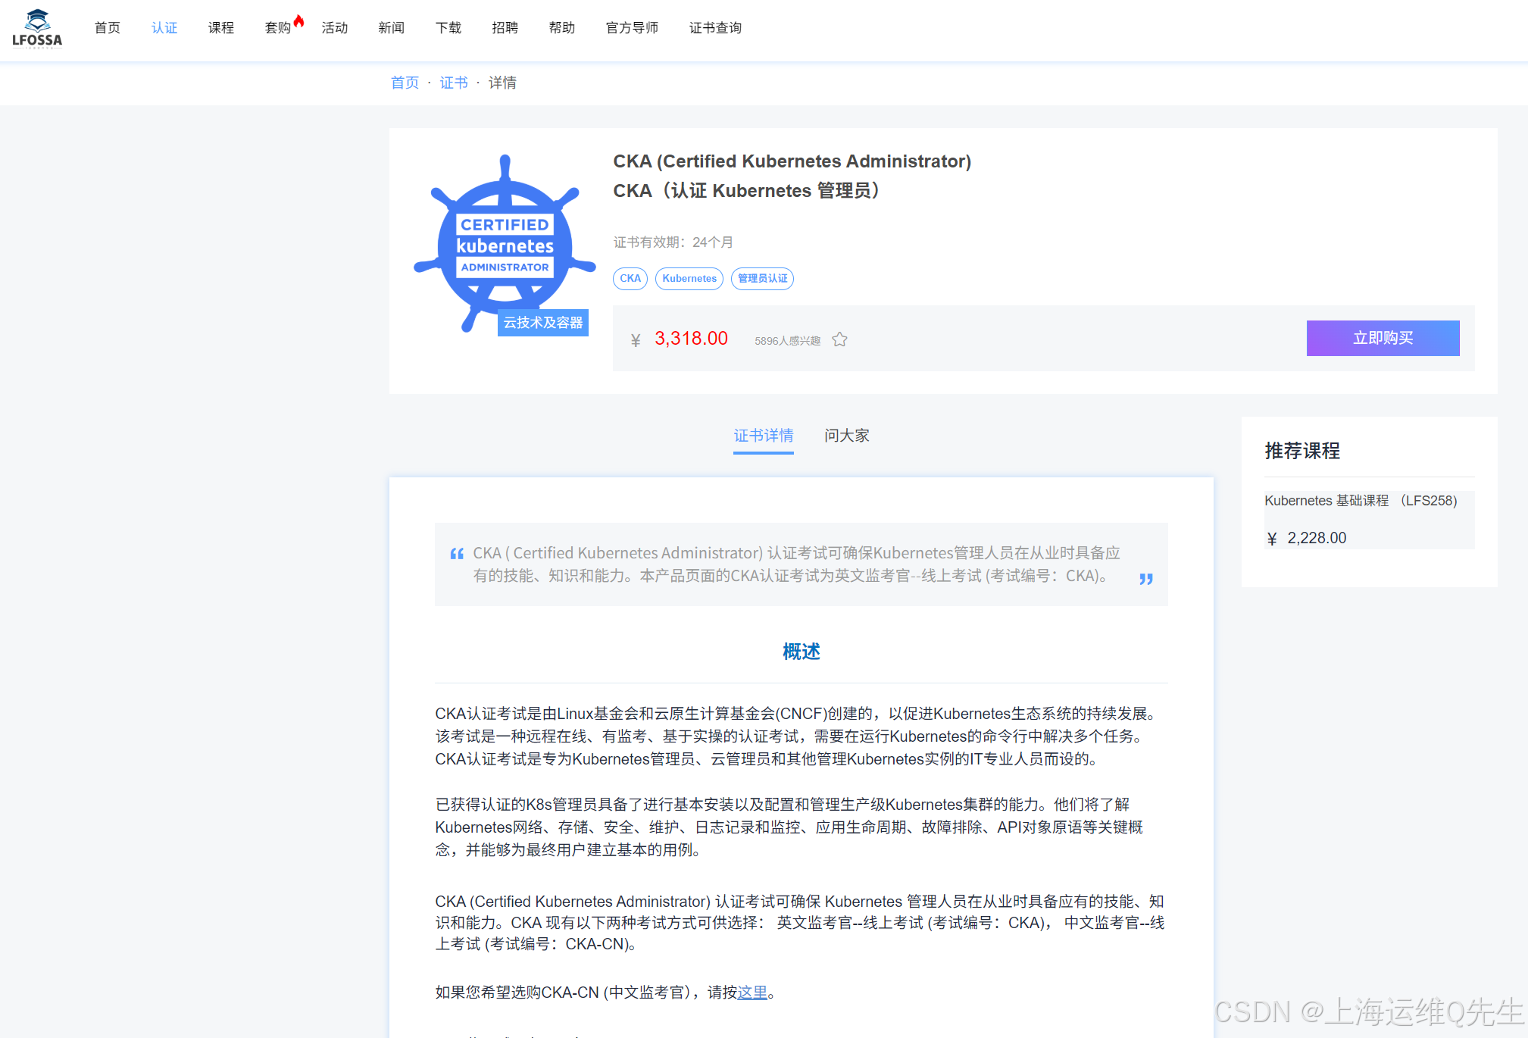Open the 官方导师 menu item

point(632,28)
